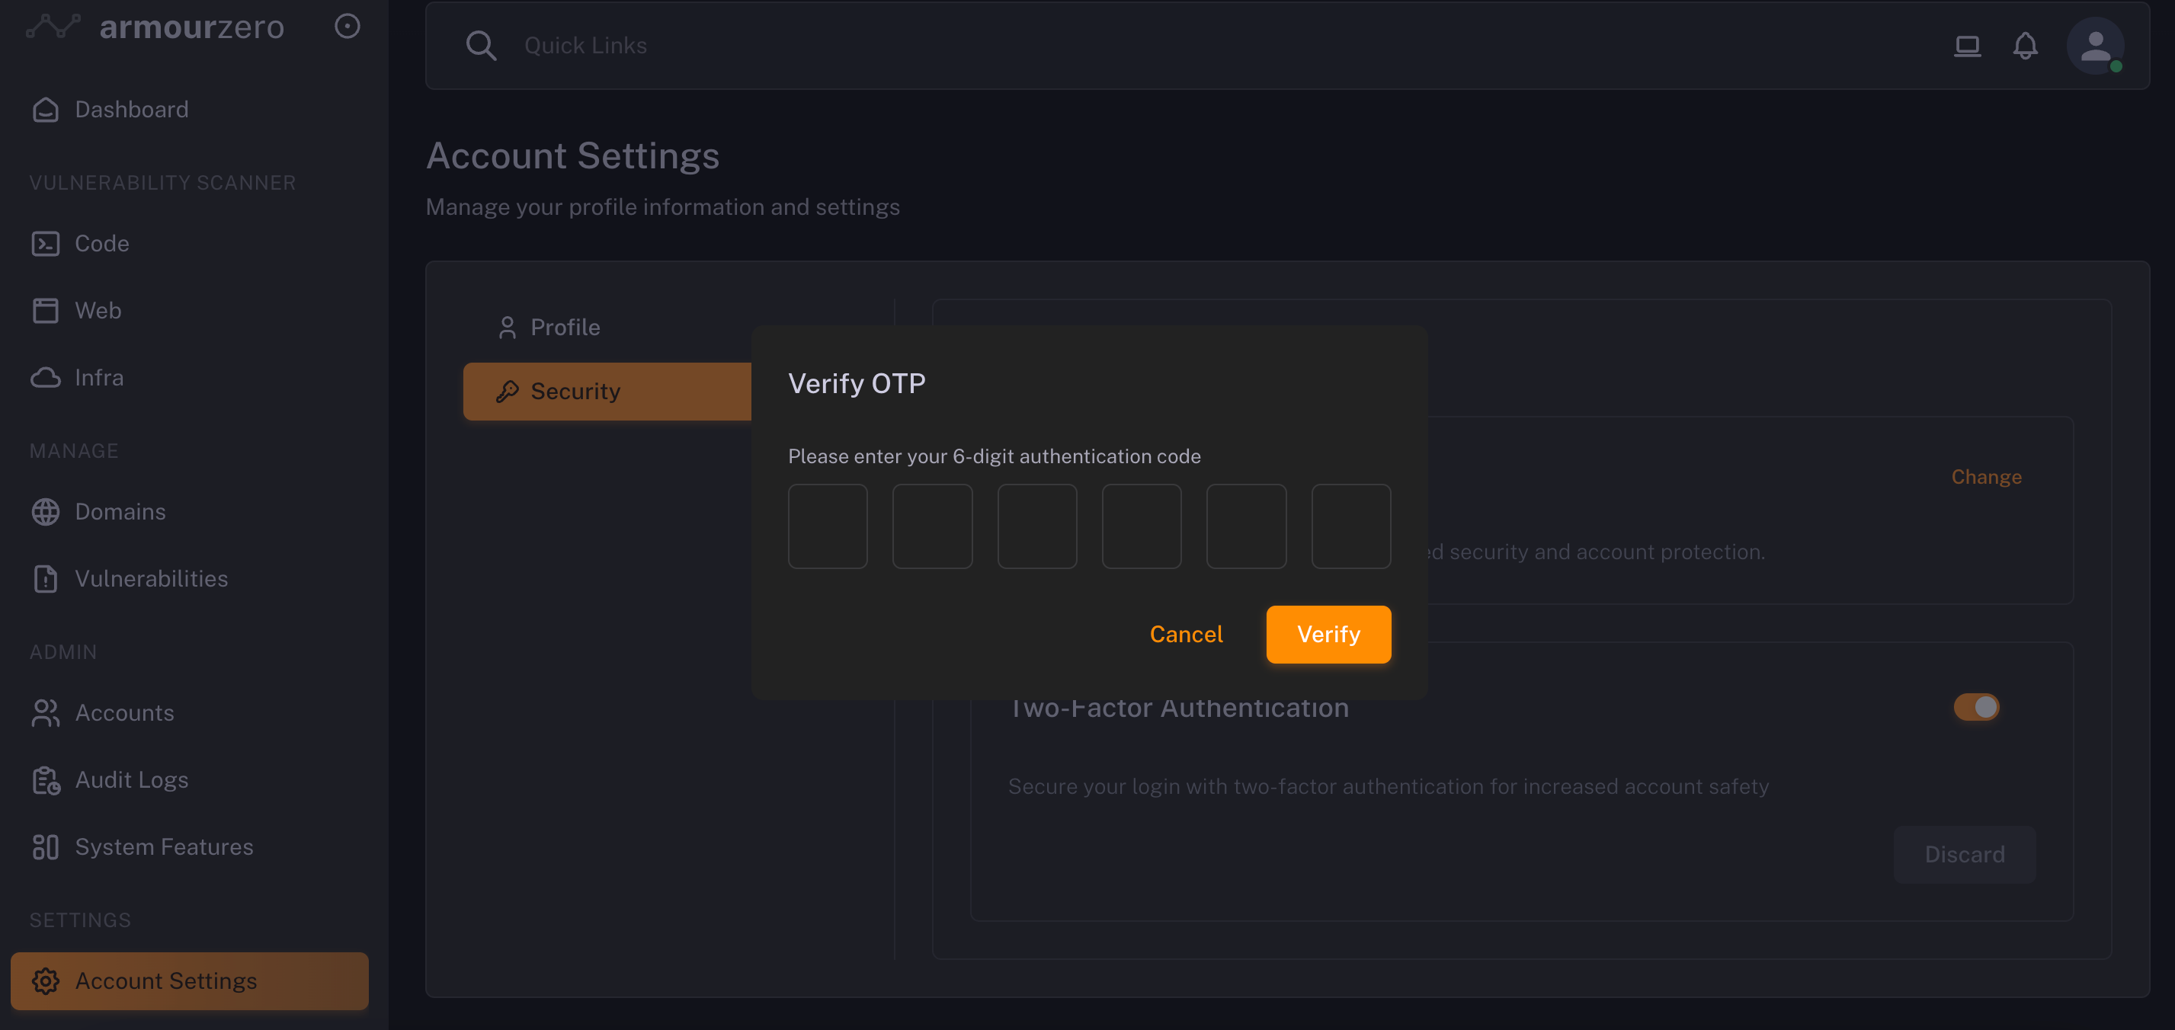Image resolution: width=2175 pixels, height=1030 pixels.
Task: Click the laptop device icon
Action: 1966,46
